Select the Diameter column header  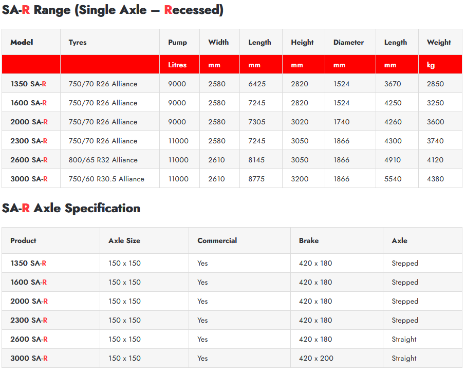(348, 43)
